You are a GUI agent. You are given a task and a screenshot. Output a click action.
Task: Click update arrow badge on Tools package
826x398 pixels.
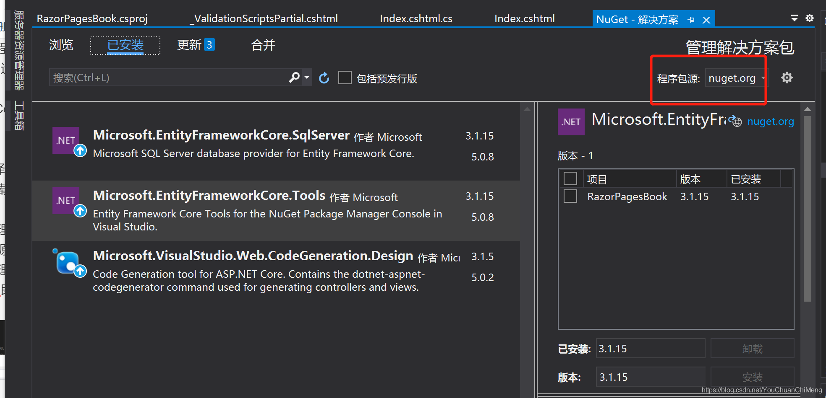click(x=80, y=211)
